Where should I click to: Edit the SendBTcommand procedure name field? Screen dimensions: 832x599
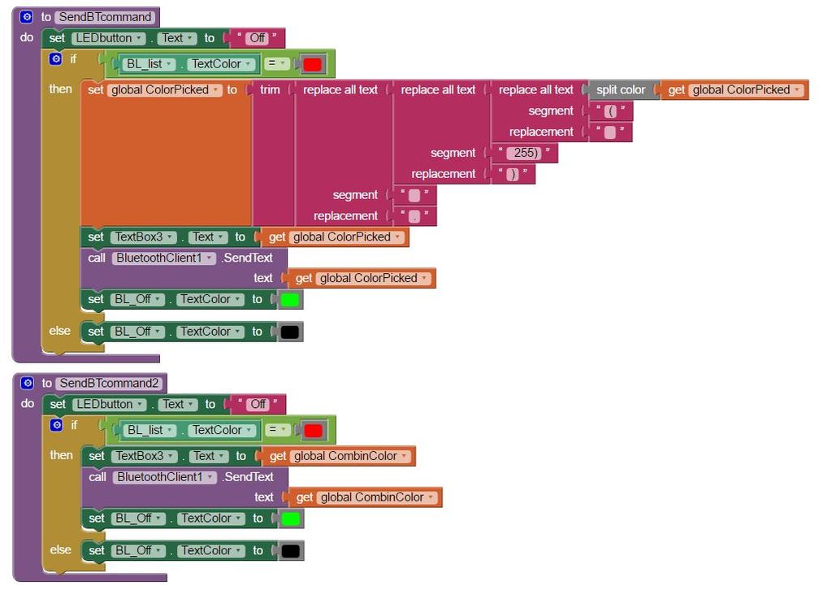point(105,17)
